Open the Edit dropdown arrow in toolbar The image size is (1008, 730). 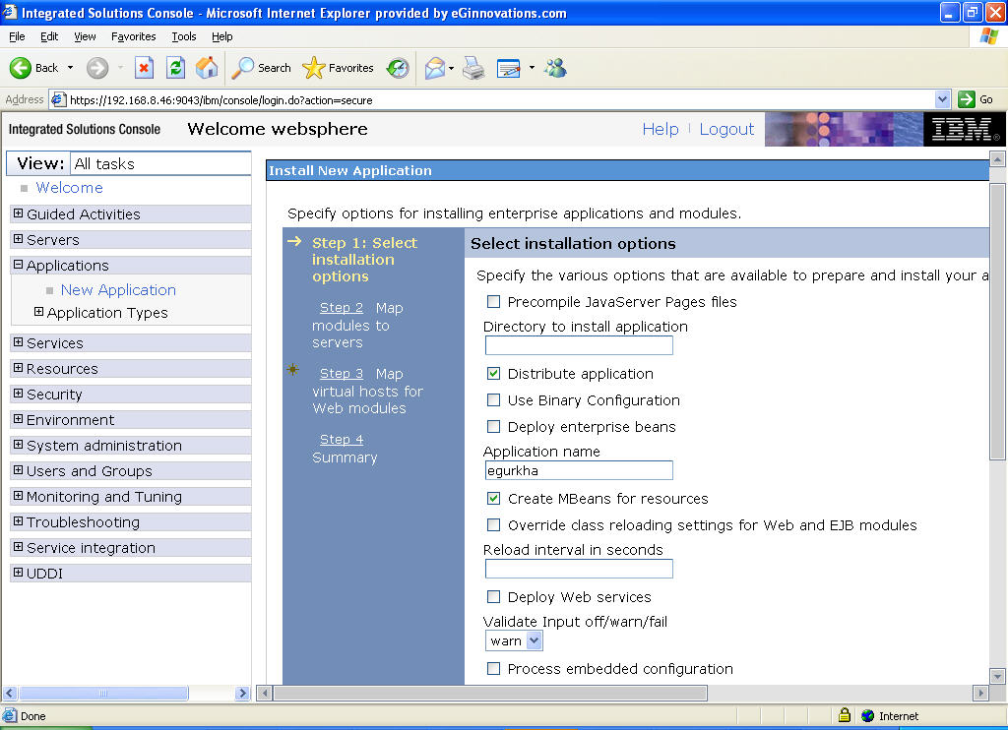[532, 68]
